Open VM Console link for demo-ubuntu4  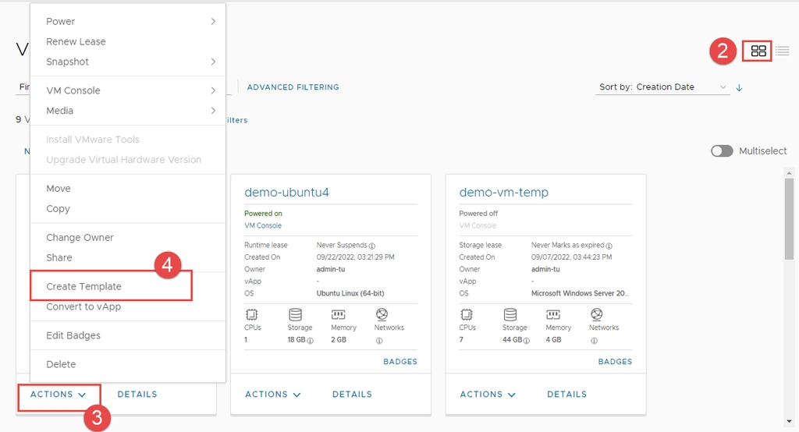coord(263,225)
